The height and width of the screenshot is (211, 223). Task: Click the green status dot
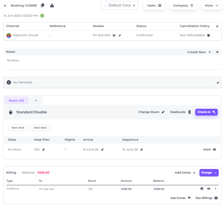click(x=42, y=16)
